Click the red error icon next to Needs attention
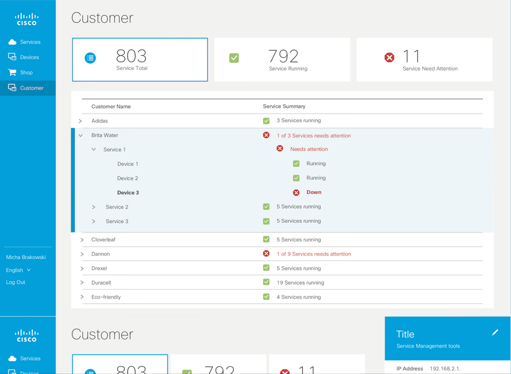511x374 pixels. pos(279,149)
